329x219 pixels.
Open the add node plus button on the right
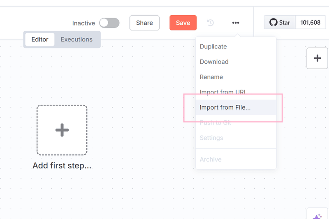coord(317,58)
